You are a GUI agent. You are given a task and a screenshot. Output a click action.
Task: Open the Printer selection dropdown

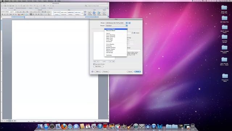point(116,23)
